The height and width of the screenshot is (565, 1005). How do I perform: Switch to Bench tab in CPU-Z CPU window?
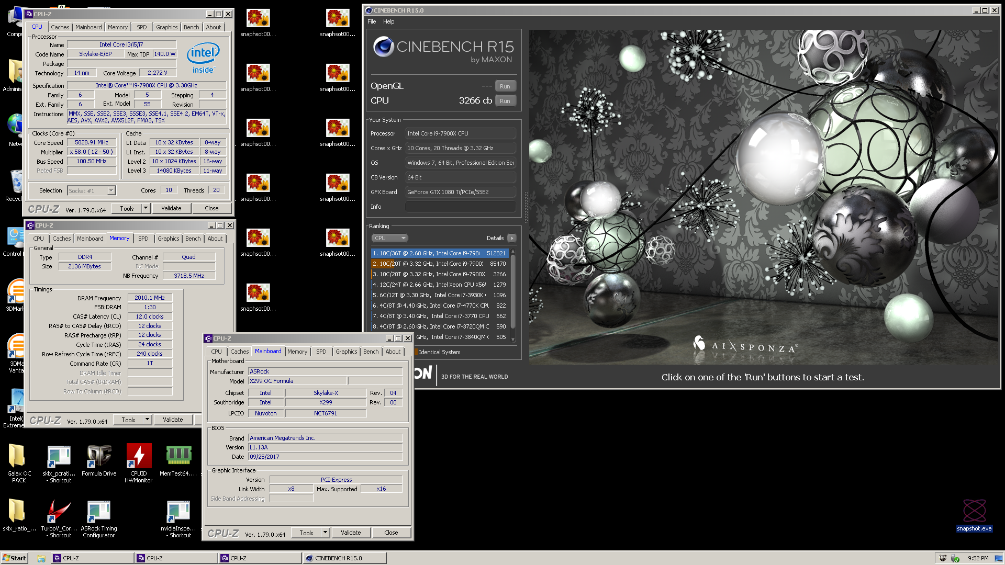(191, 27)
